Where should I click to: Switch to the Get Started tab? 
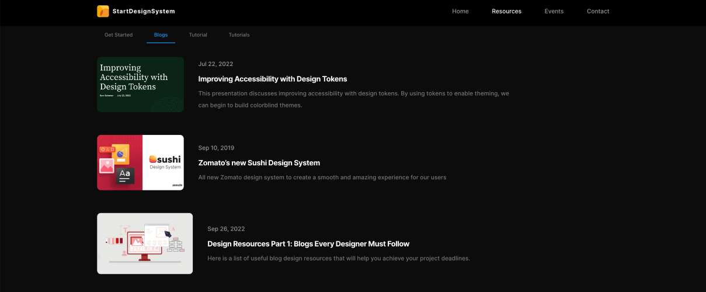click(x=119, y=35)
